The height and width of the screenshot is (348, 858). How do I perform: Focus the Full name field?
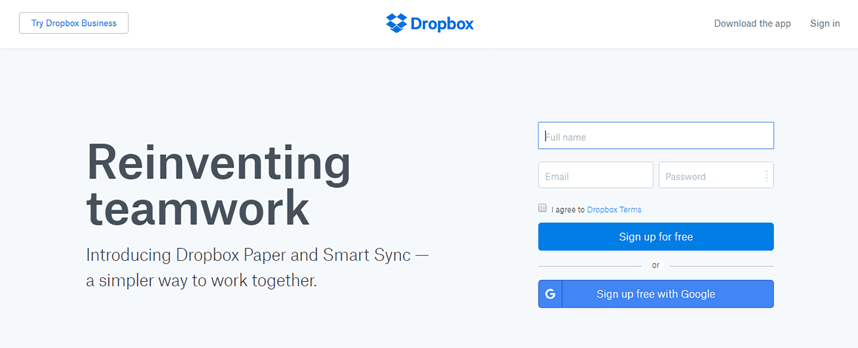656,136
